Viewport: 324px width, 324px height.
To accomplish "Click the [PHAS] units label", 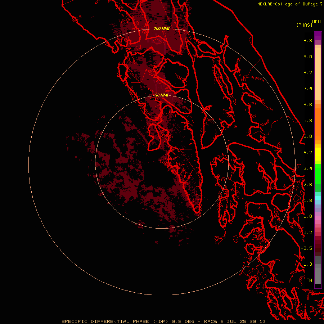I will coord(304,25).
